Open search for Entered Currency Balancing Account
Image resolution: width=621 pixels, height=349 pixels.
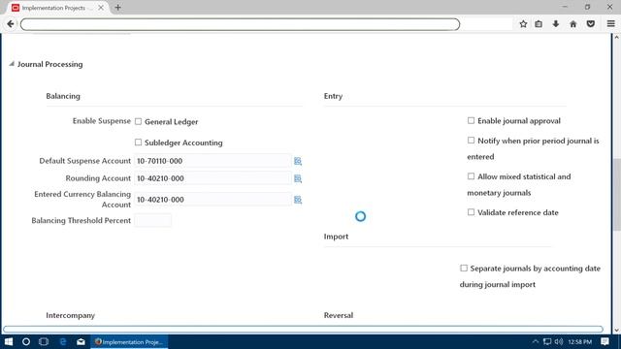(298, 200)
